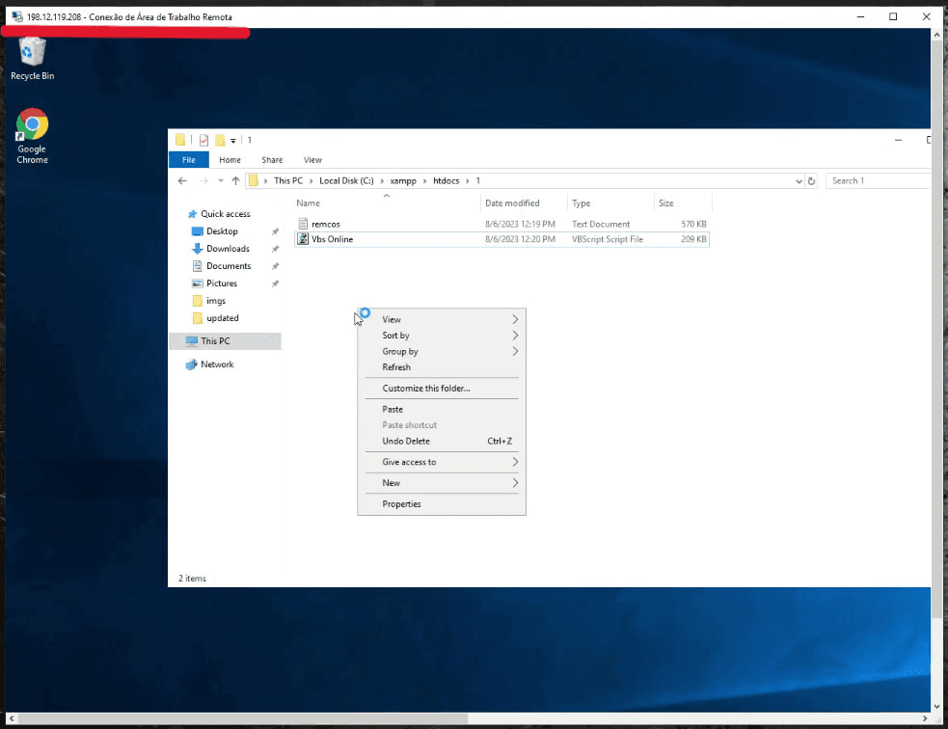The height and width of the screenshot is (729, 948).
Task: Open Quick access in the navigation pane
Action: (x=225, y=214)
